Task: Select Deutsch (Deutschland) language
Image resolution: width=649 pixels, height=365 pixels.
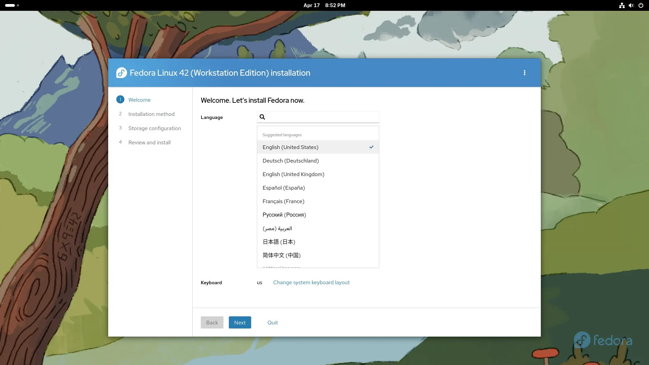Action: 318,161
